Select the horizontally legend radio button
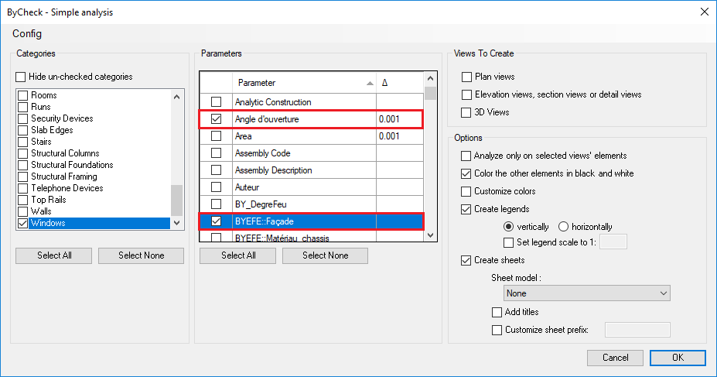The image size is (717, 377). (564, 227)
